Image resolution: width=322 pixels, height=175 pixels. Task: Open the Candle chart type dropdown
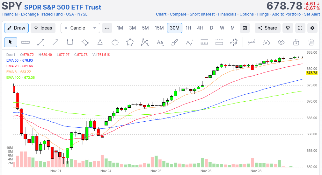tap(80, 28)
